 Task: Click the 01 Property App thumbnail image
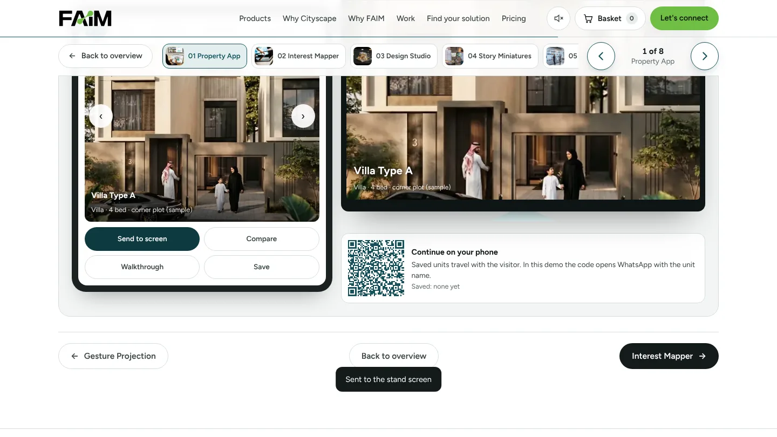[x=175, y=56]
